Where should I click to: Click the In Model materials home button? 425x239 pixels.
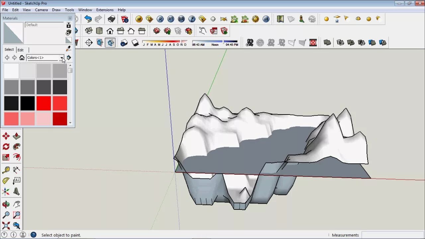[22, 57]
